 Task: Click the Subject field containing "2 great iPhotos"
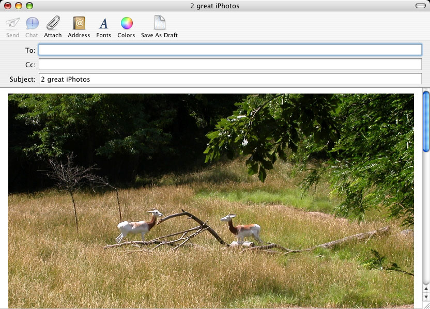coord(230,79)
